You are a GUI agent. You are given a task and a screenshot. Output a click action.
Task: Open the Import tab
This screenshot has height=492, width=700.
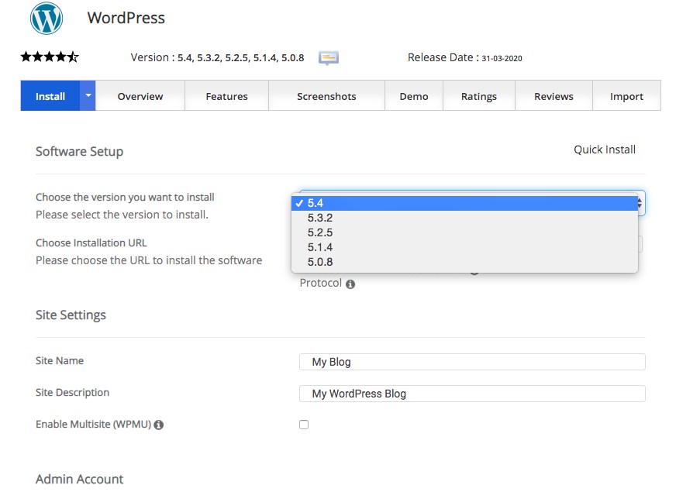(626, 95)
